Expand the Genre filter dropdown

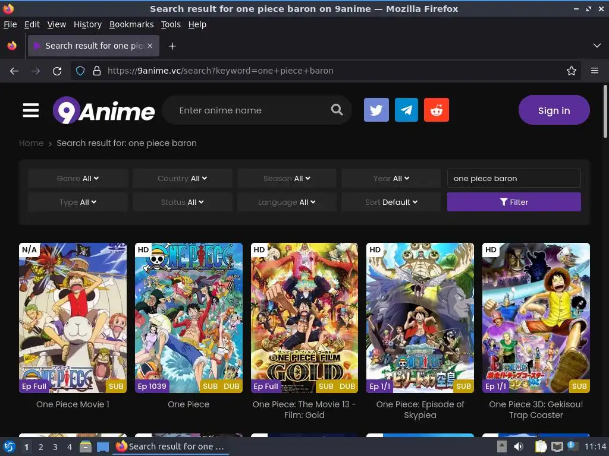point(78,178)
